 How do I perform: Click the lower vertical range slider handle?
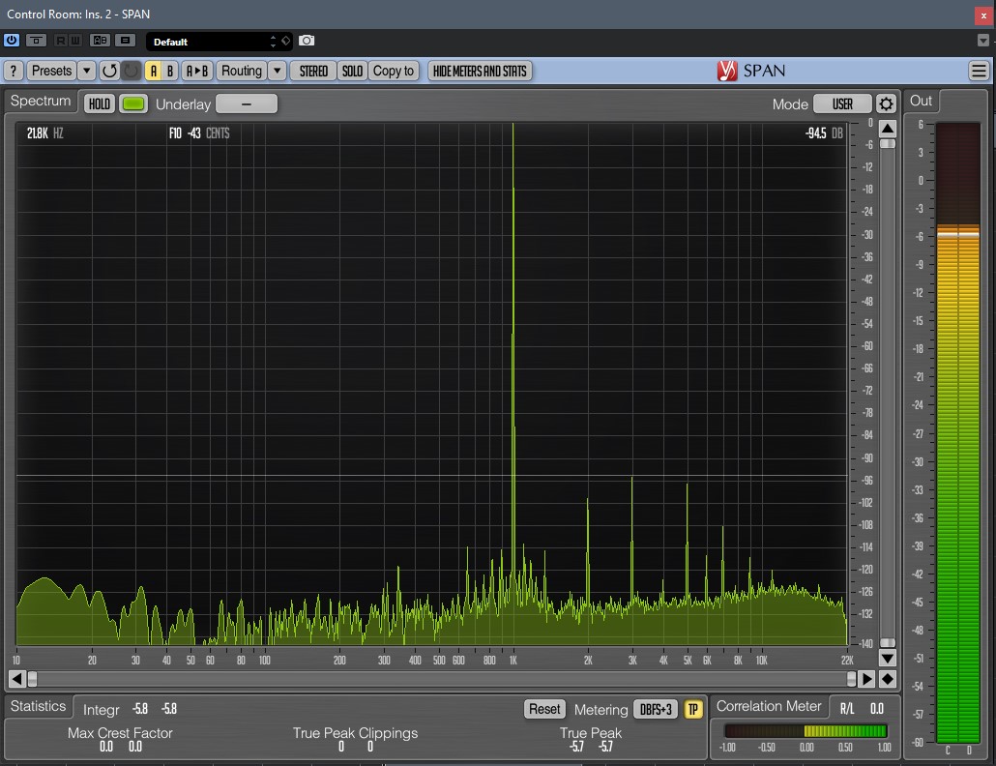888,643
